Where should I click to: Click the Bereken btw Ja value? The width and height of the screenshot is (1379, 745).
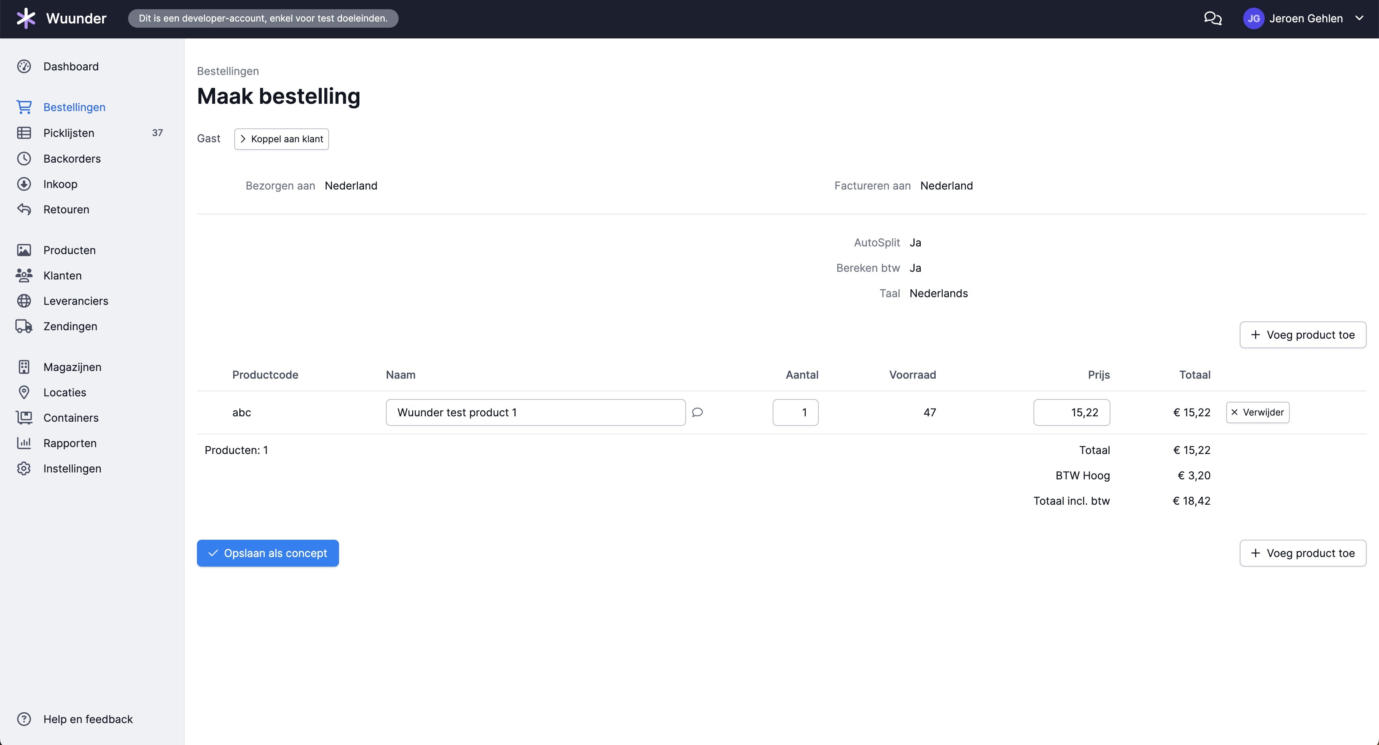pos(915,268)
